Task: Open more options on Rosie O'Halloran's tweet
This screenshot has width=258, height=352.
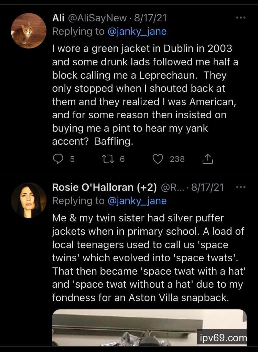Action: tap(240, 187)
